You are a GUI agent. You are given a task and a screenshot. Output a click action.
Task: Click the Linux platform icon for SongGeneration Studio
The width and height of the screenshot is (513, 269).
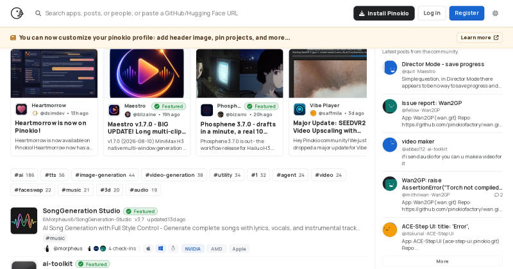[173, 249]
